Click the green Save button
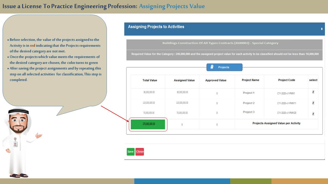The height and width of the screenshot is (184, 328). [130, 152]
